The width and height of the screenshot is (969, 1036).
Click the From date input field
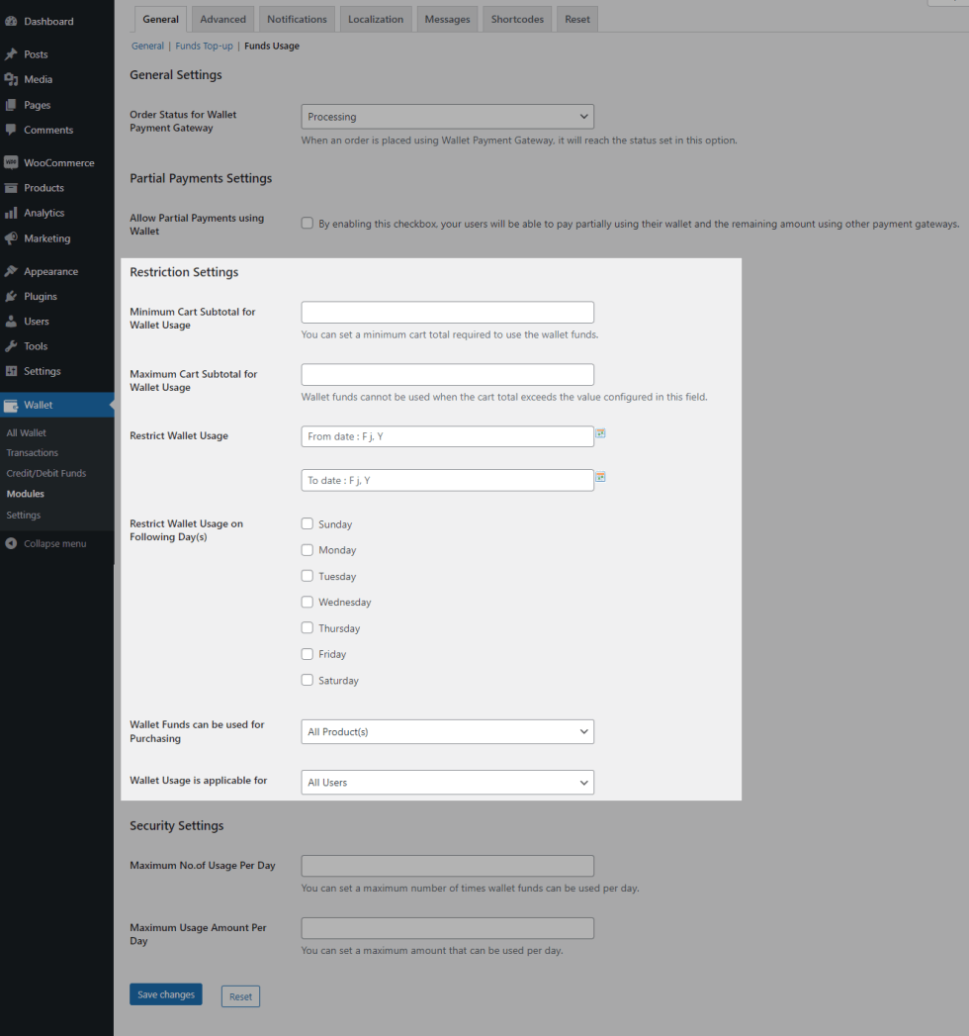pyautogui.click(x=448, y=436)
